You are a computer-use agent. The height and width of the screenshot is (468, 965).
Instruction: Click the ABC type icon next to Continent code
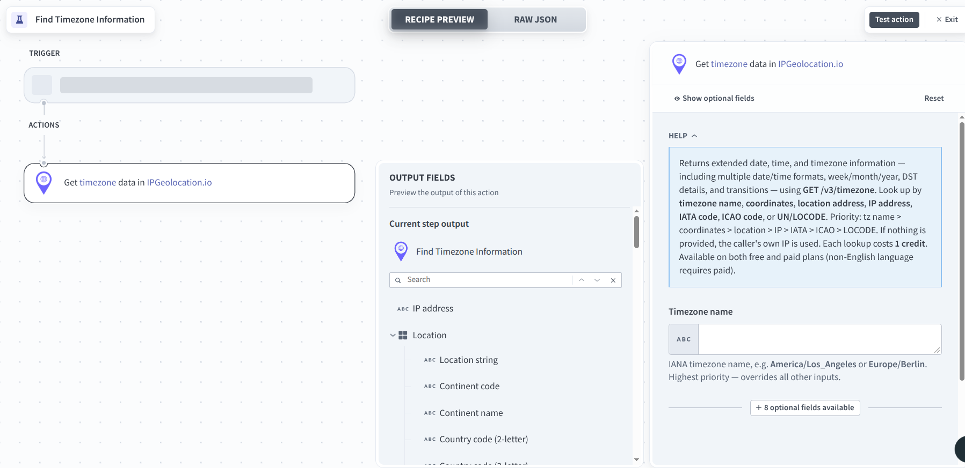point(430,387)
